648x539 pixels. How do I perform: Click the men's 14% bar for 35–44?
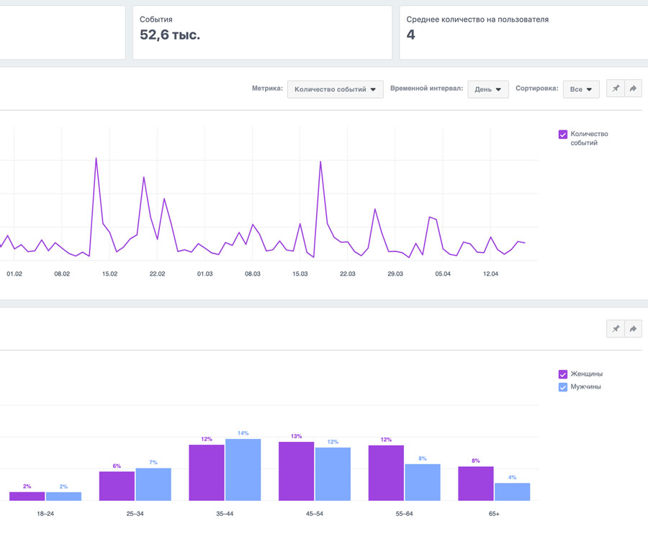(x=243, y=469)
